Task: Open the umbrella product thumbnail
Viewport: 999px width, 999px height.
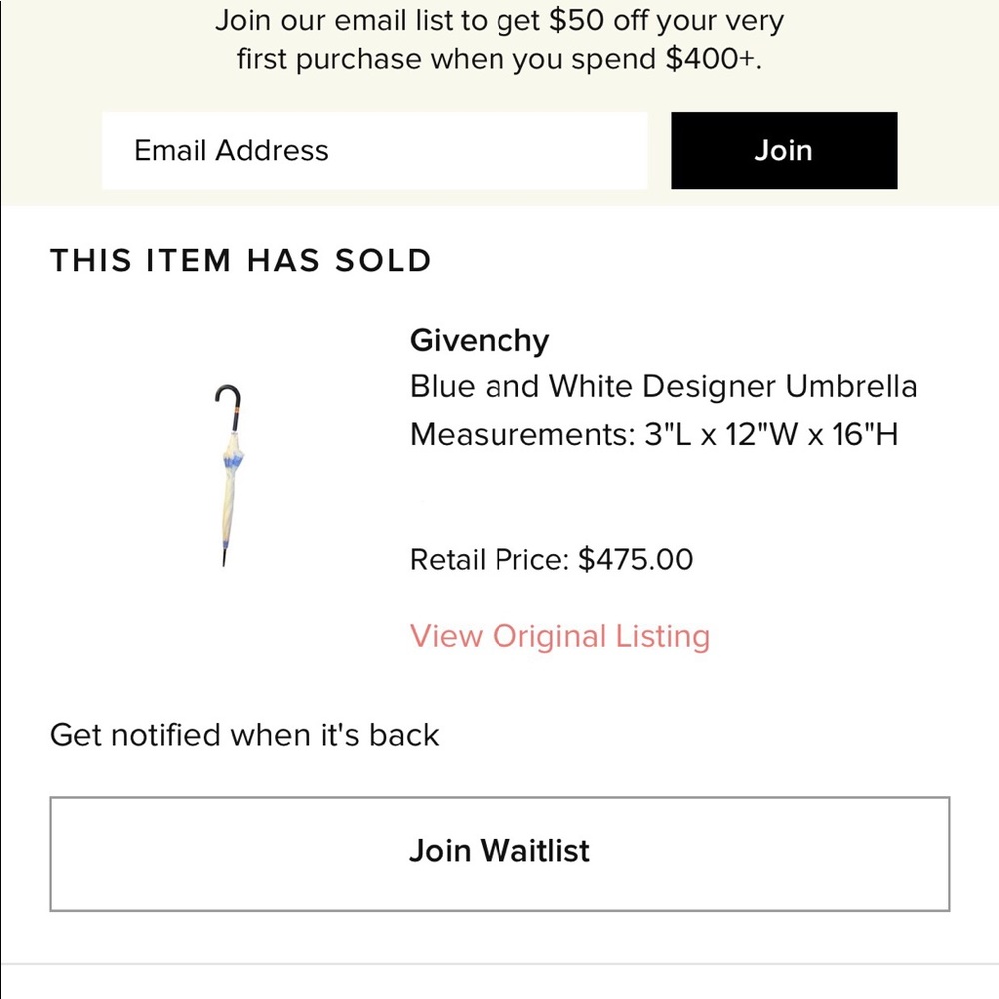Action: [x=229, y=475]
